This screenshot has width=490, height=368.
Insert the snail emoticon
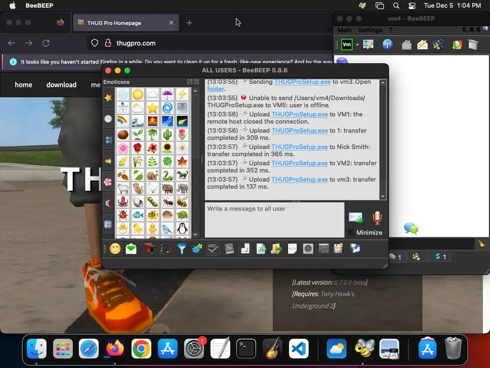click(x=153, y=175)
